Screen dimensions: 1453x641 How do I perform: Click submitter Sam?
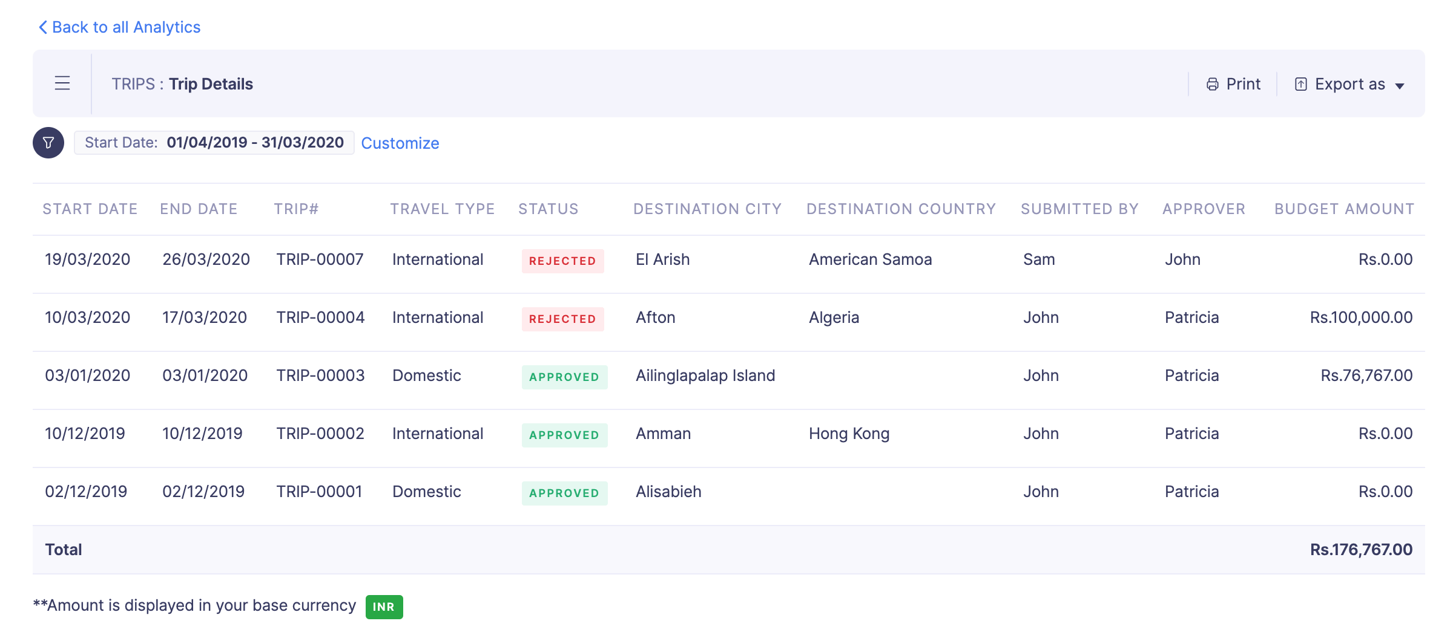tap(1039, 259)
